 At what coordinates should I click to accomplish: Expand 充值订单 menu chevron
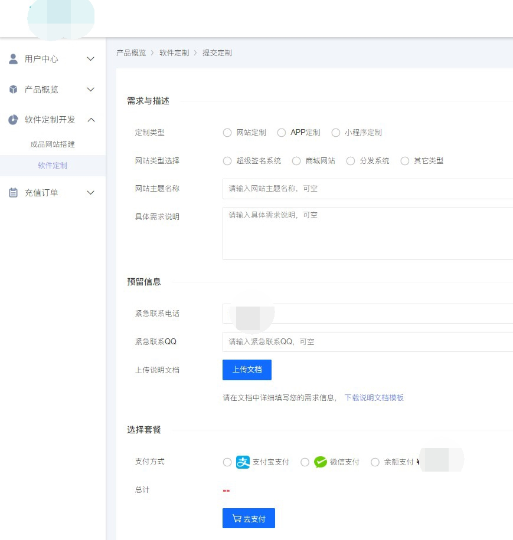pyautogui.click(x=91, y=193)
